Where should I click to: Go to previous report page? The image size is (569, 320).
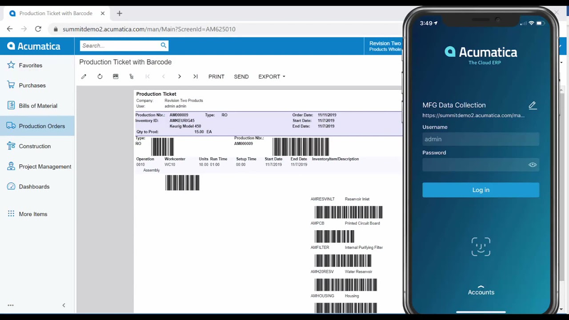[164, 76]
